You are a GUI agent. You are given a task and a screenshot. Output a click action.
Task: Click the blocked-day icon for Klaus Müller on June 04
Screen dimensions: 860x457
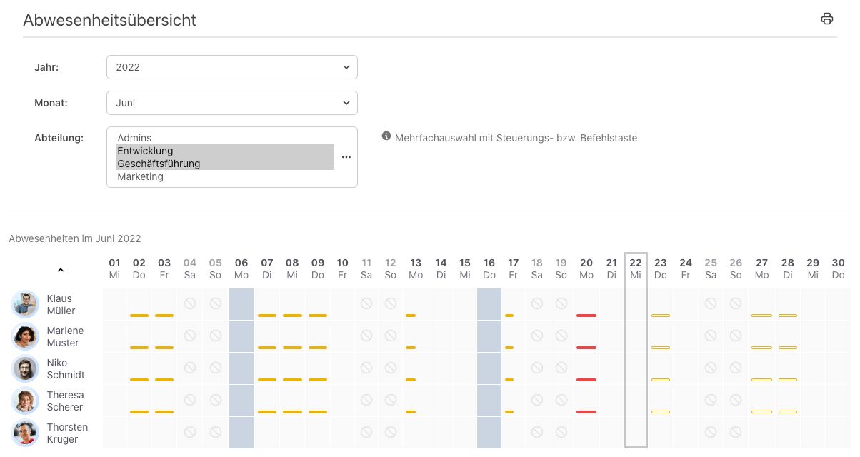[x=189, y=303]
